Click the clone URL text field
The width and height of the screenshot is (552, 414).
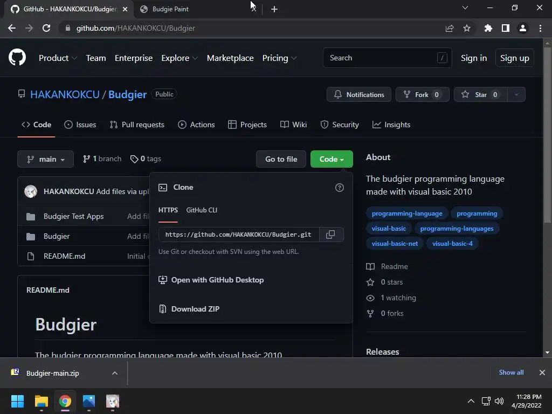(x=239, y=234)
